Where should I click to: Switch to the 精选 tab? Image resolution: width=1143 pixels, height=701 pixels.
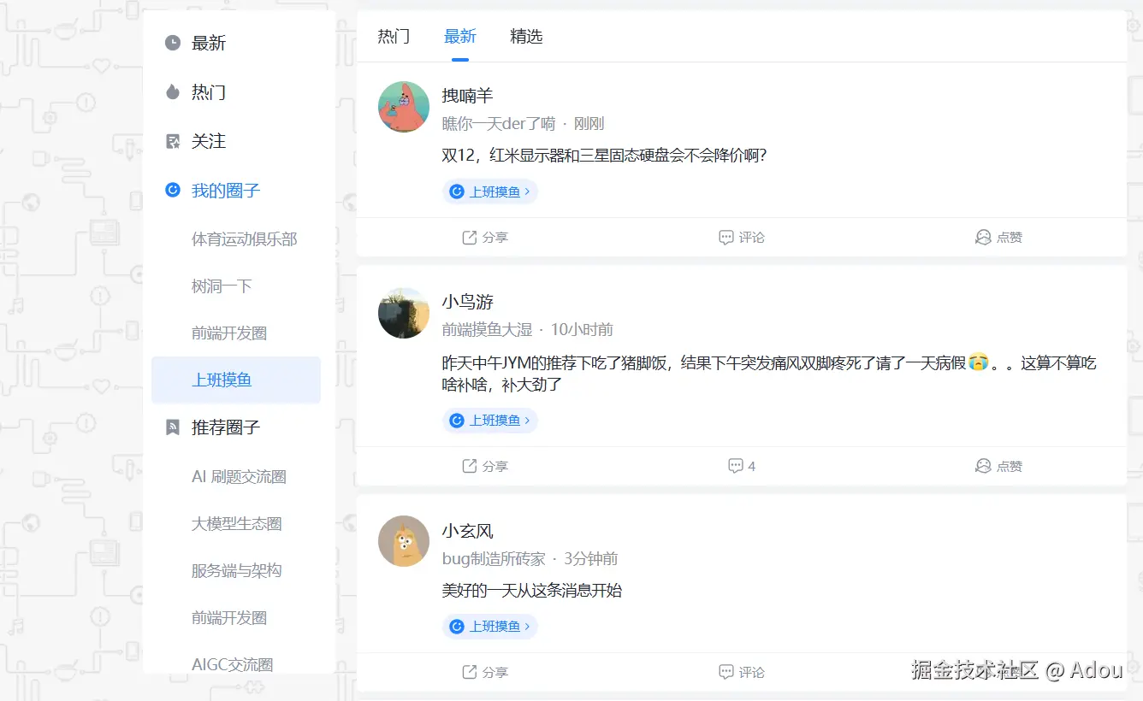(x=526, y=36)
